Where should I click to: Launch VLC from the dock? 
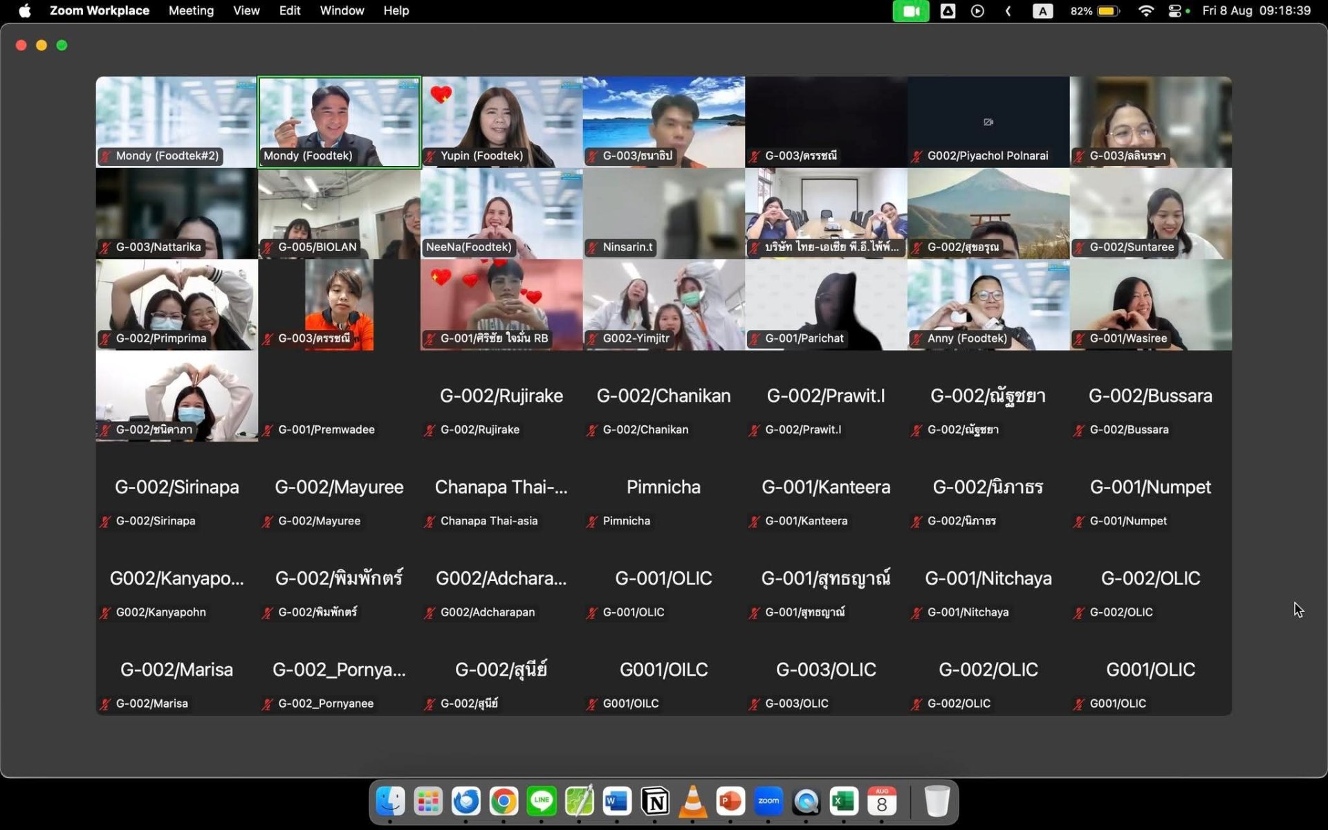click(x=692, y=802)
